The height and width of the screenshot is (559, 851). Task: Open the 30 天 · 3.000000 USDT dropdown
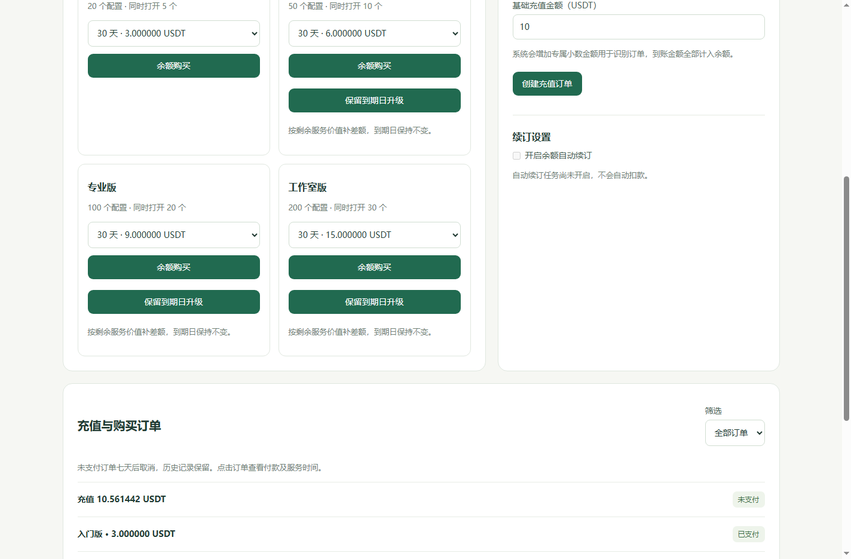point(174,33)
